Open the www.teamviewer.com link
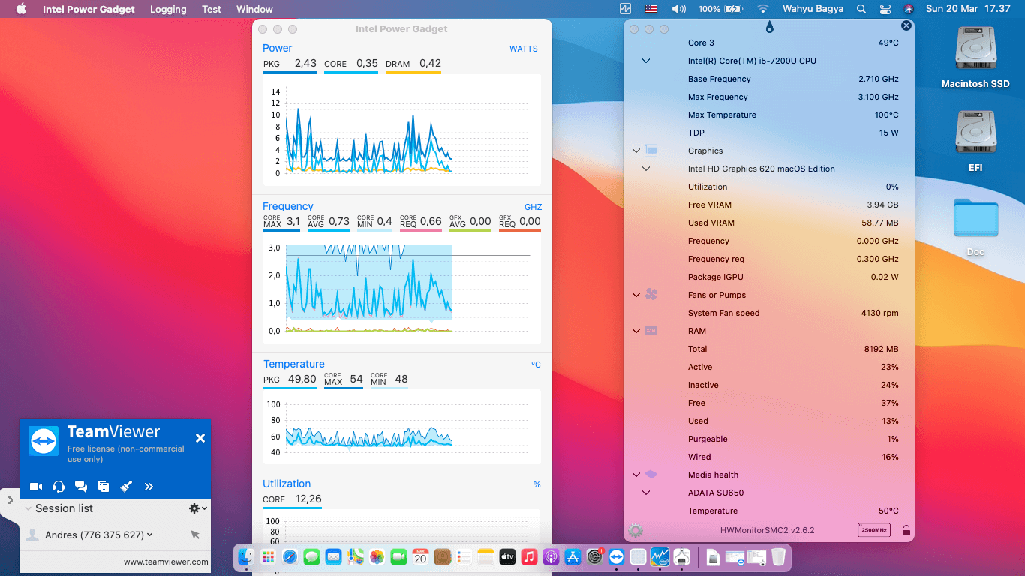 (166, 562)
